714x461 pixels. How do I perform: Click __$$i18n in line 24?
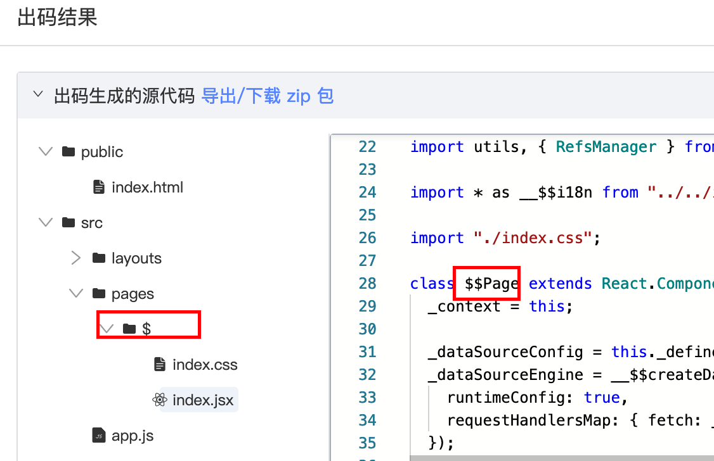coord(555,193)
